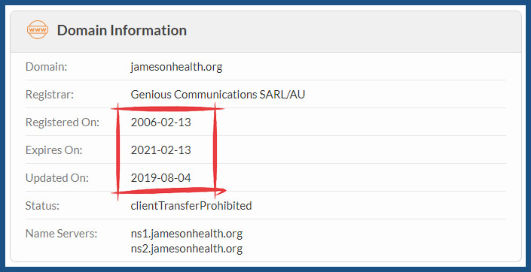The image size is (531, 272).
Task: Click the Updated On: label
Action: pos(57,178)
